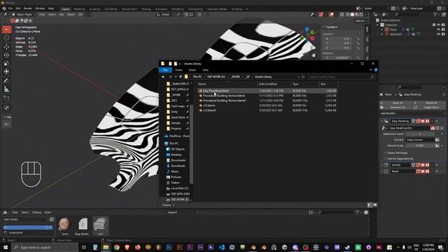Screen dimensions: 448x252
Task: Expand Internal Dependencies subpanel
Action: pyautogui.click(x=400, y=159)
